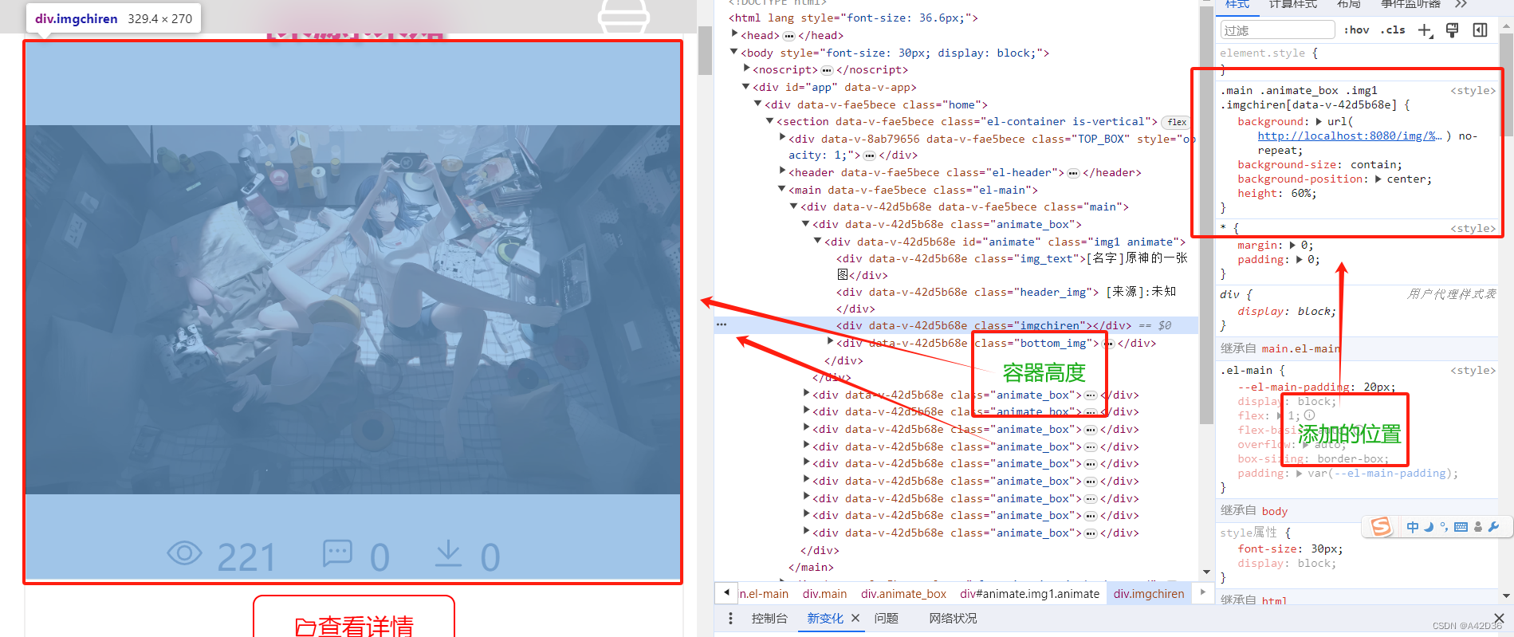Expand the header el-header node

click(x=782, y=171)
